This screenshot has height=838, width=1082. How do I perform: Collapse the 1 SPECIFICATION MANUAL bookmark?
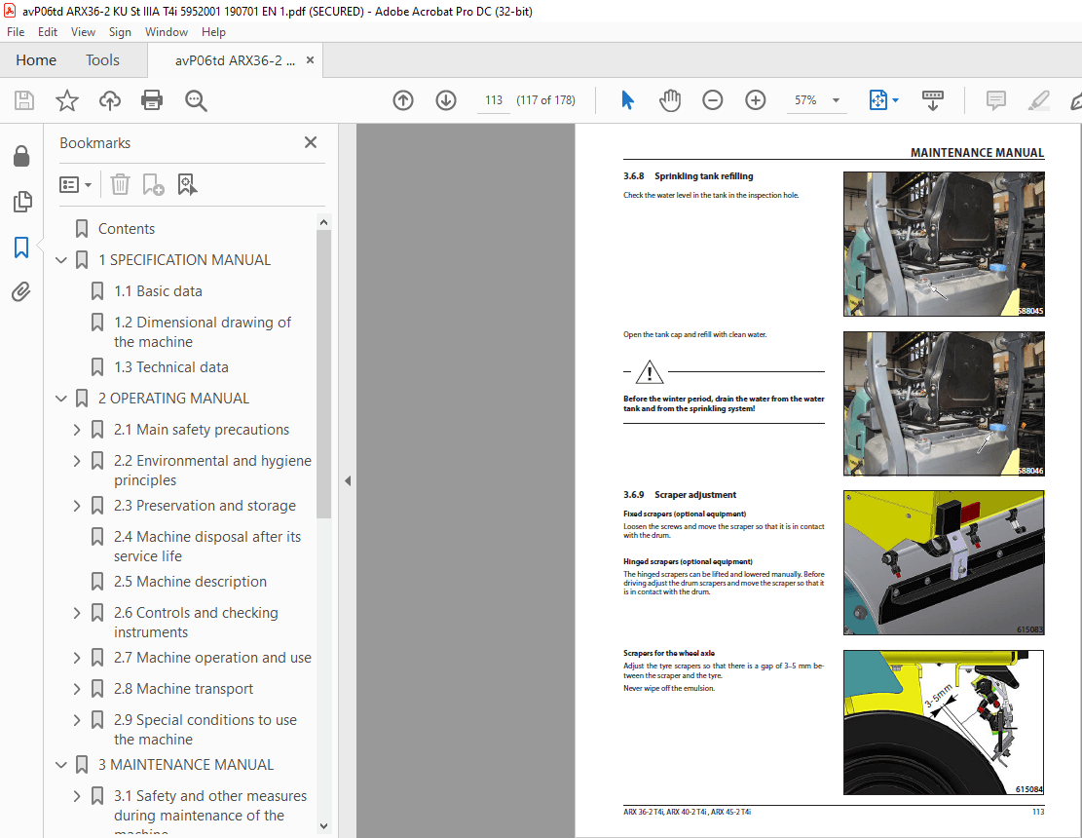[60, 260]
